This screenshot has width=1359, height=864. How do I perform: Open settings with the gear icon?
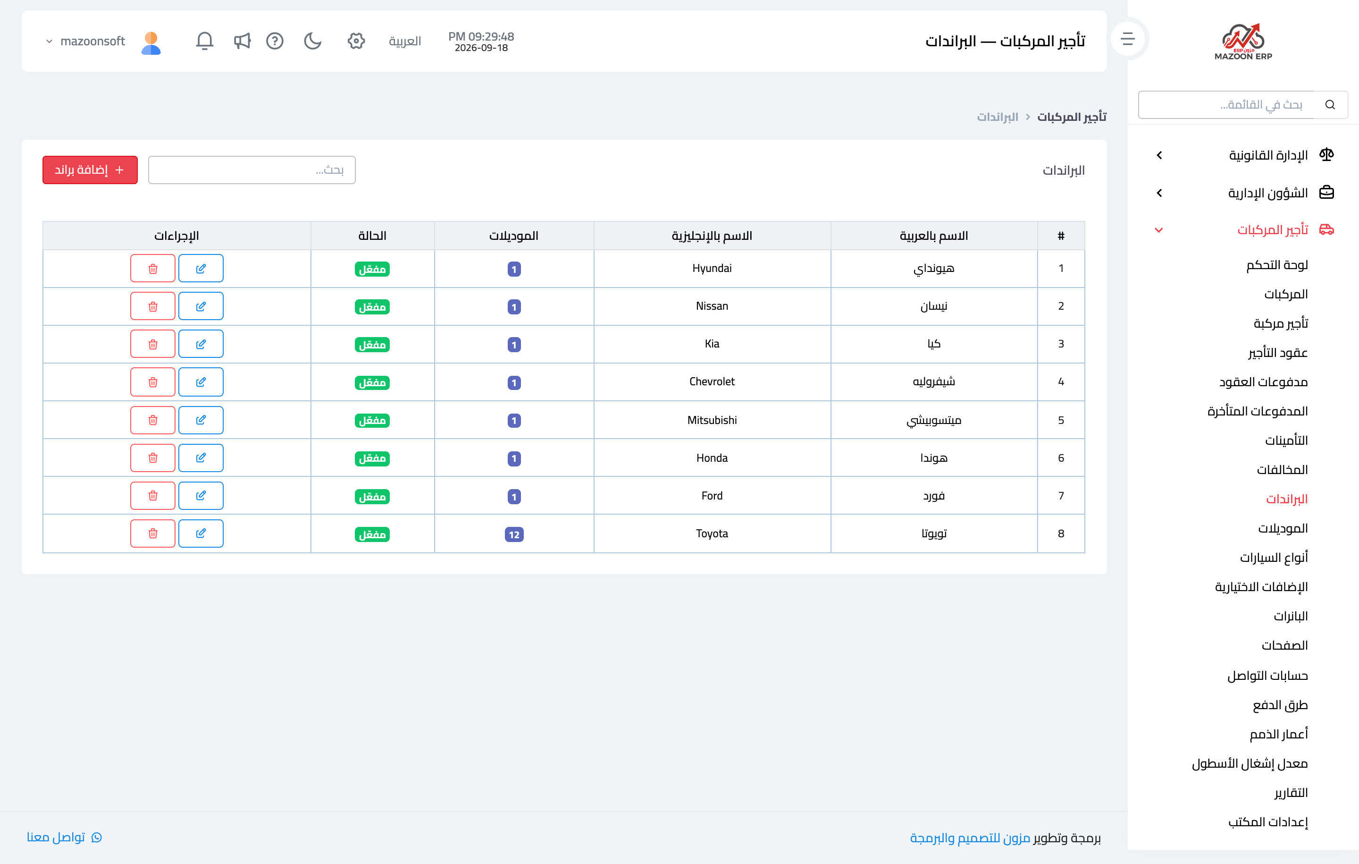[x=356, y=41]
